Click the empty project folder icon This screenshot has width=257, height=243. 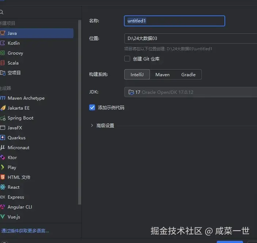(x=3, y=73)
